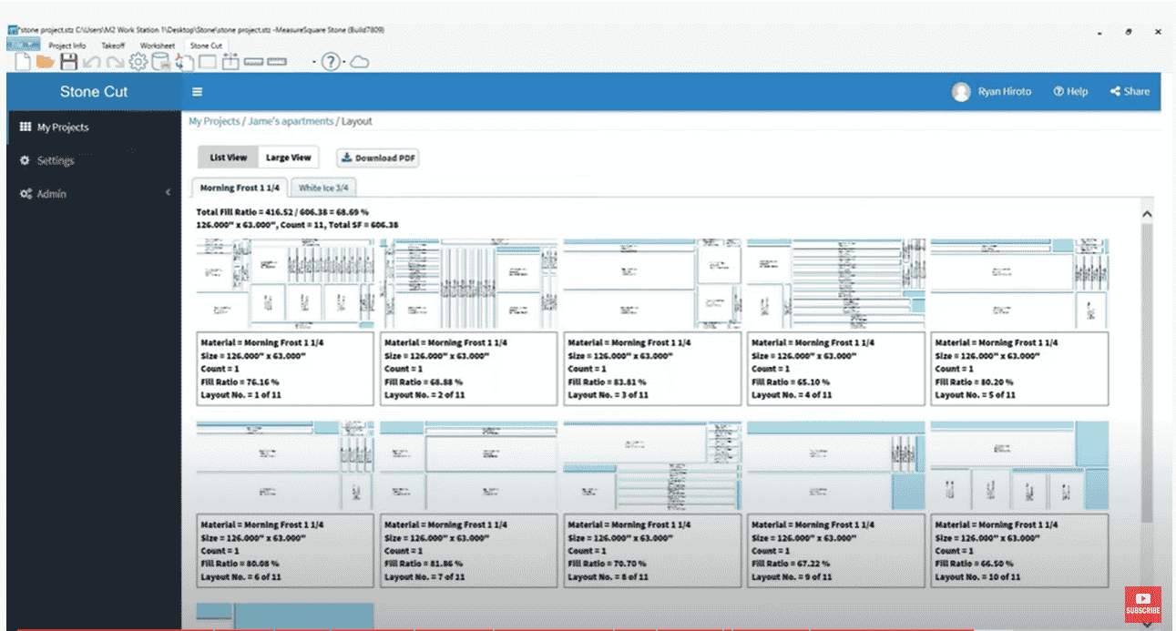Click the first ruler icon in the toolbar

[x=253, y=62]
